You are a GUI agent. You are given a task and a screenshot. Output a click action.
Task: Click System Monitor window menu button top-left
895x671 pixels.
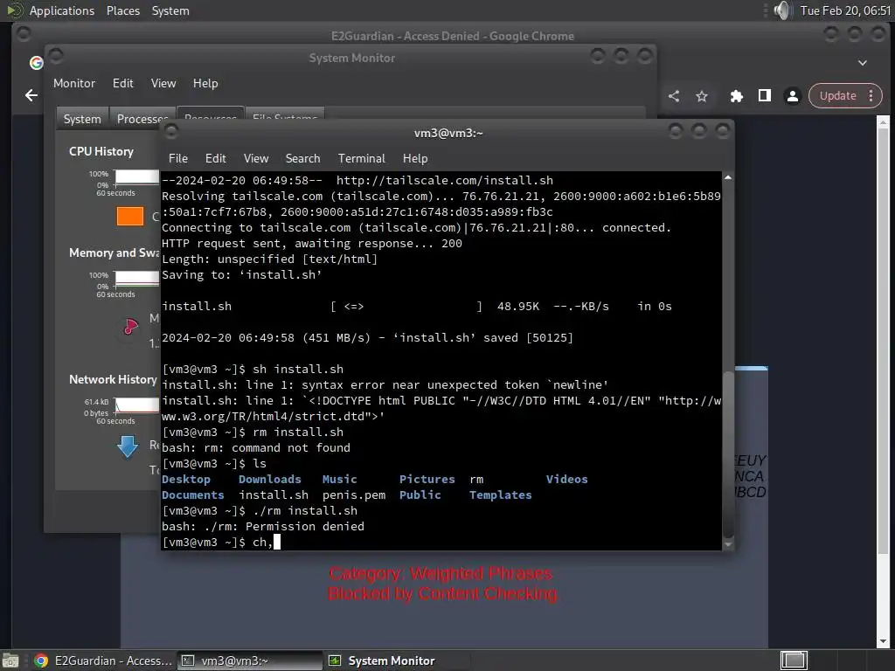point(55,56)
